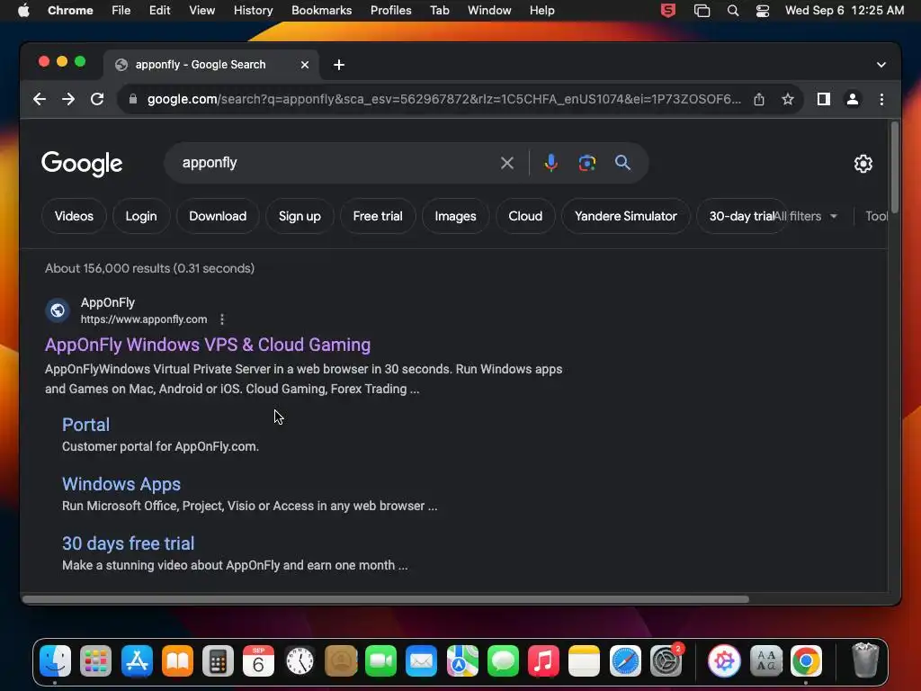The width and height of the screenshot is (921, 691).
Task: Open a new tab with the plus button
Action: click(x=339, y=65)
